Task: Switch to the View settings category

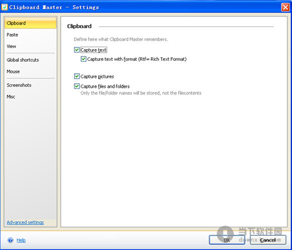Action: tap(30, 46)
